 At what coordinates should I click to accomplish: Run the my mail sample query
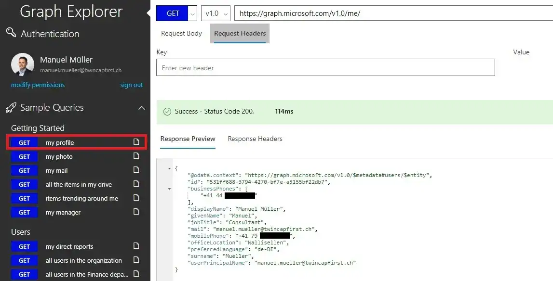click(x=77, y=170)
